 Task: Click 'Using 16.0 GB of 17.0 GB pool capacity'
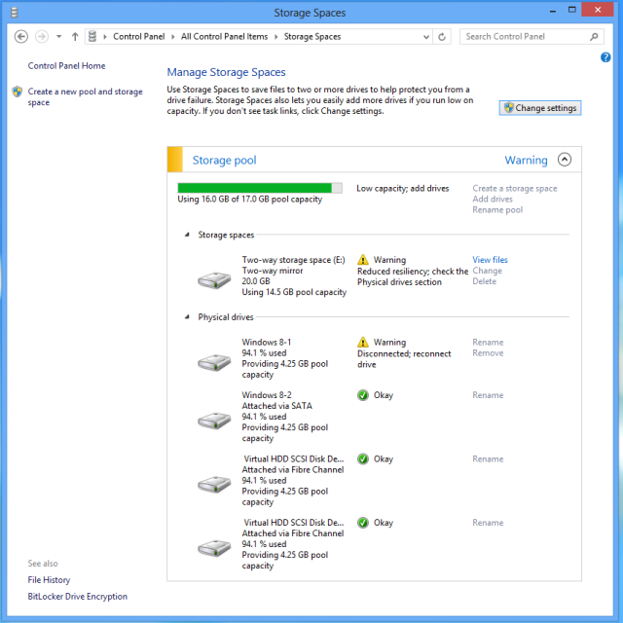[249, 199]
